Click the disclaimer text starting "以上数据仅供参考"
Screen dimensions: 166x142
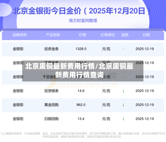[x=83, y=135]
